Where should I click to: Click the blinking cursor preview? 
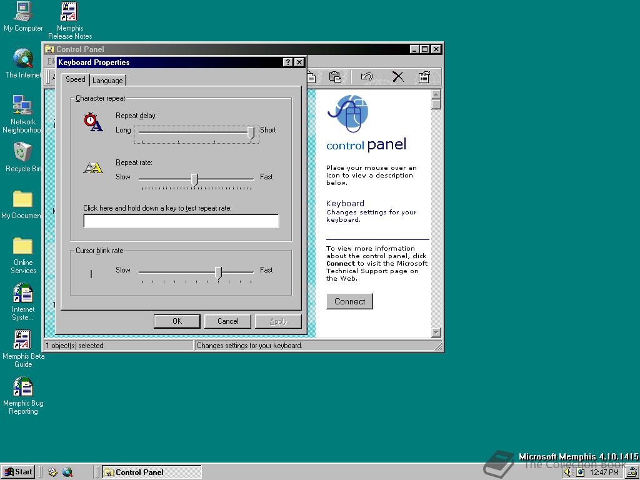click(91, 274)
